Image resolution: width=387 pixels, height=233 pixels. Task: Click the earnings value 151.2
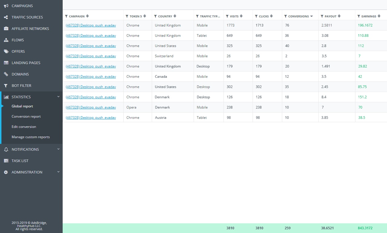tap(363, 97)
